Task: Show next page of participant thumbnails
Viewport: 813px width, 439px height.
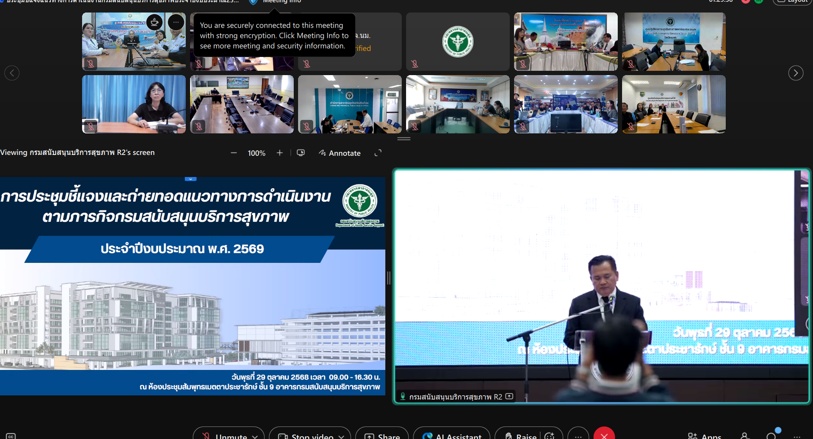Action: click(x=796, y=73)
